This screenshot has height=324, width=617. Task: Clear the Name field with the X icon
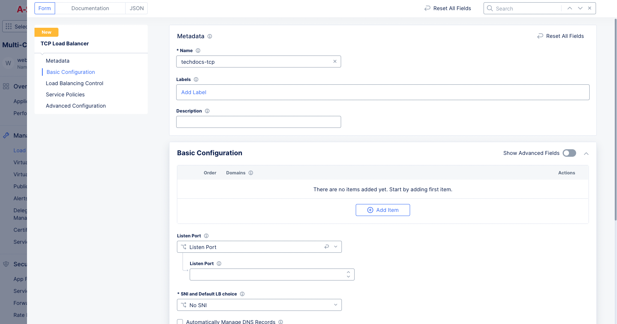tap(335, 61)
